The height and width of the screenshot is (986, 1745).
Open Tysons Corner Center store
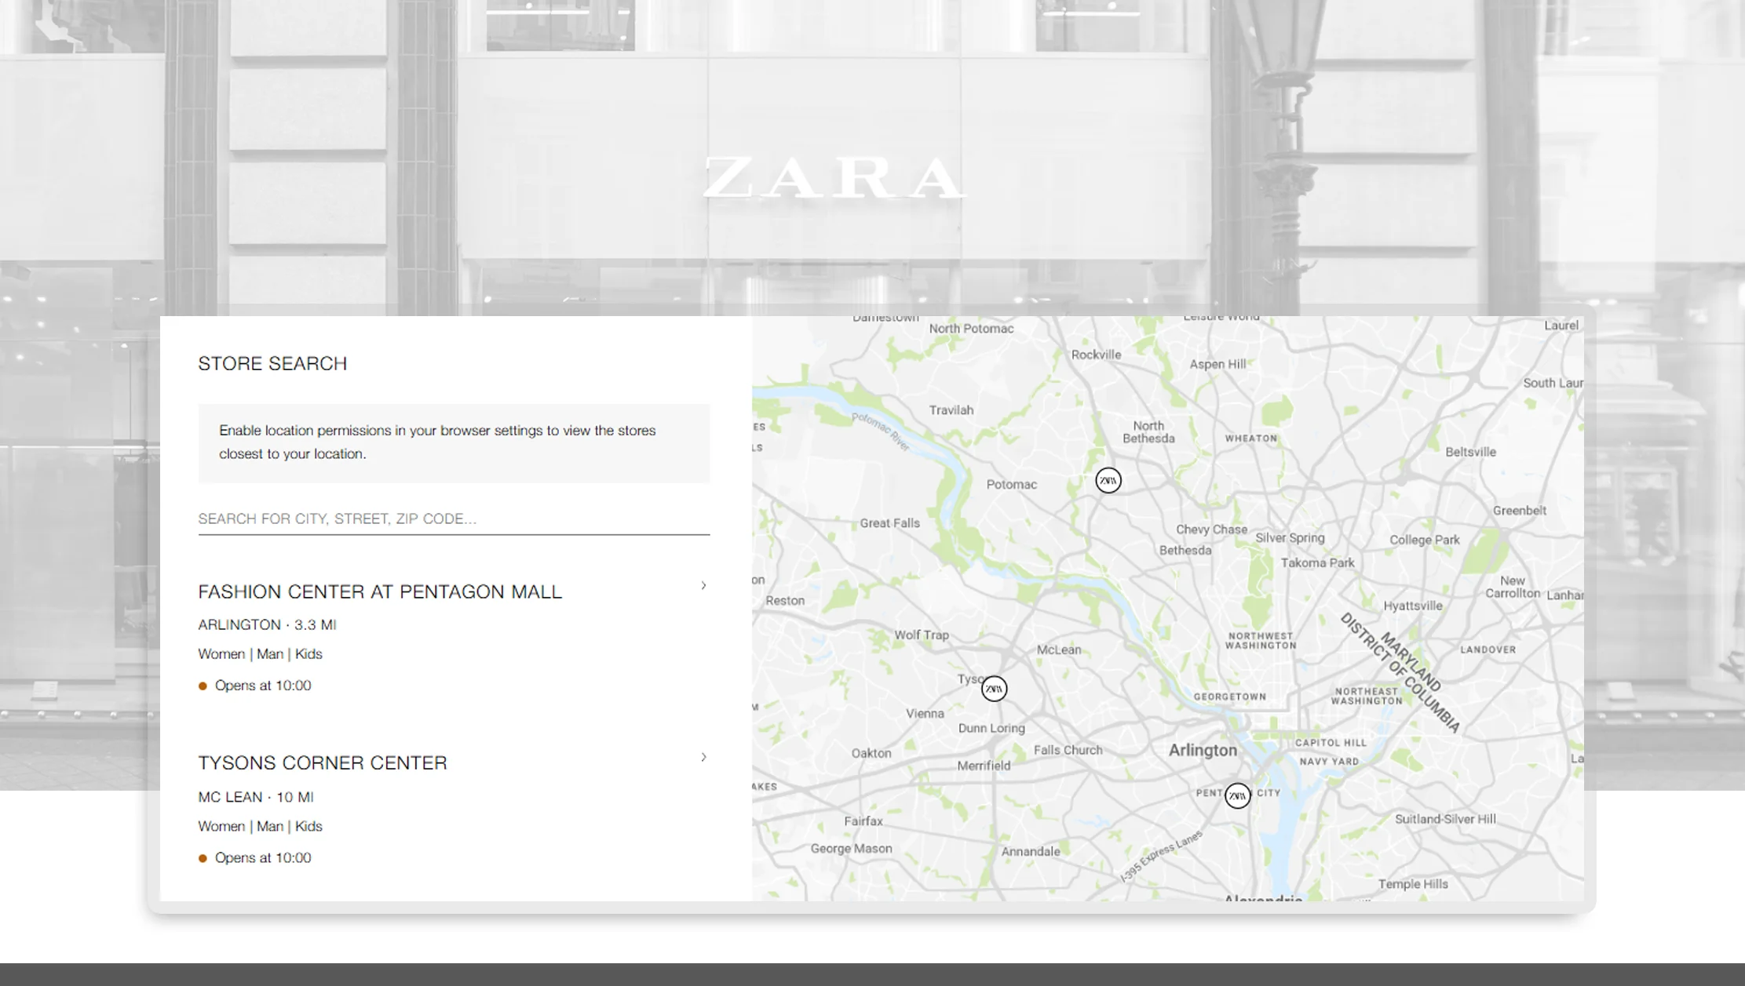(323, 763)
